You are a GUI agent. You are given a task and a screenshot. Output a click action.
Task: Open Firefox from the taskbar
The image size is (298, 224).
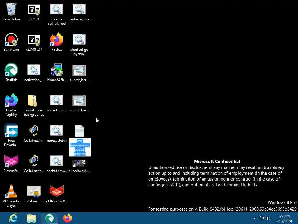click(x=68, y=218)
